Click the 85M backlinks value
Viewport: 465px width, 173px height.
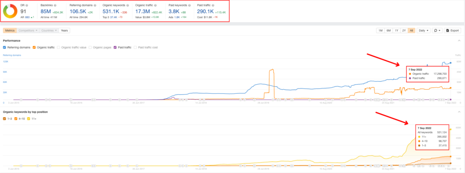pyautogui.click(x=46, y=11)
